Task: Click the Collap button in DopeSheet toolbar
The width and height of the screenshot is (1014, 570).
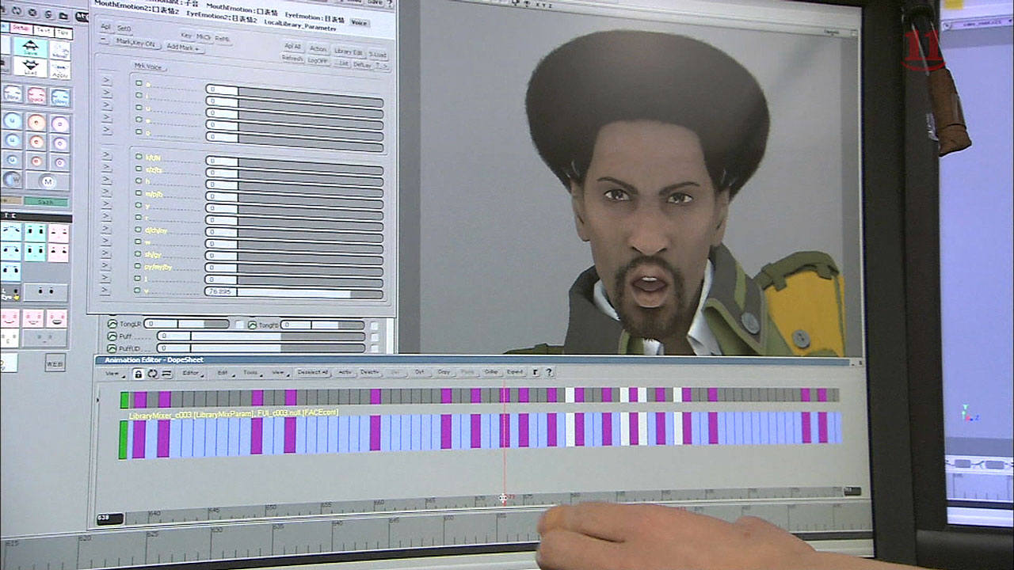Action: click(x=491, y=372)
